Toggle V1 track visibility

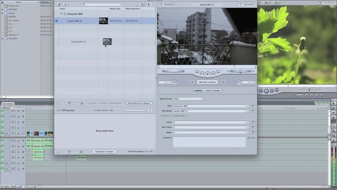tap(2, 134)
